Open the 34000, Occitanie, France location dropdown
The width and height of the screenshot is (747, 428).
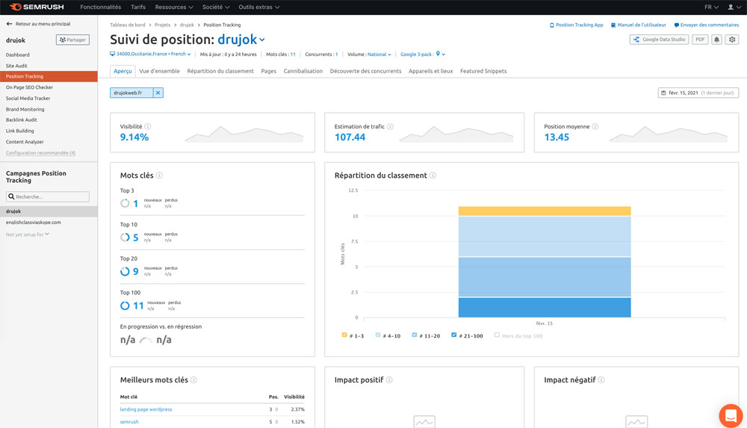click(151, 55)
